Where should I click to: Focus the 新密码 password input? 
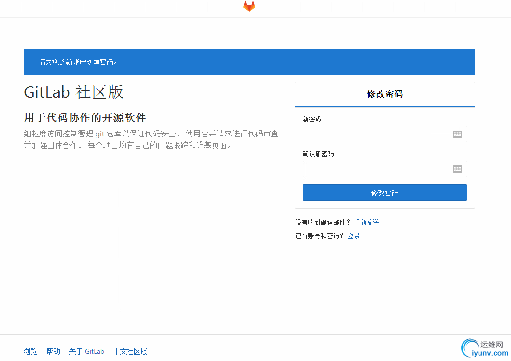tap(384, 134)
